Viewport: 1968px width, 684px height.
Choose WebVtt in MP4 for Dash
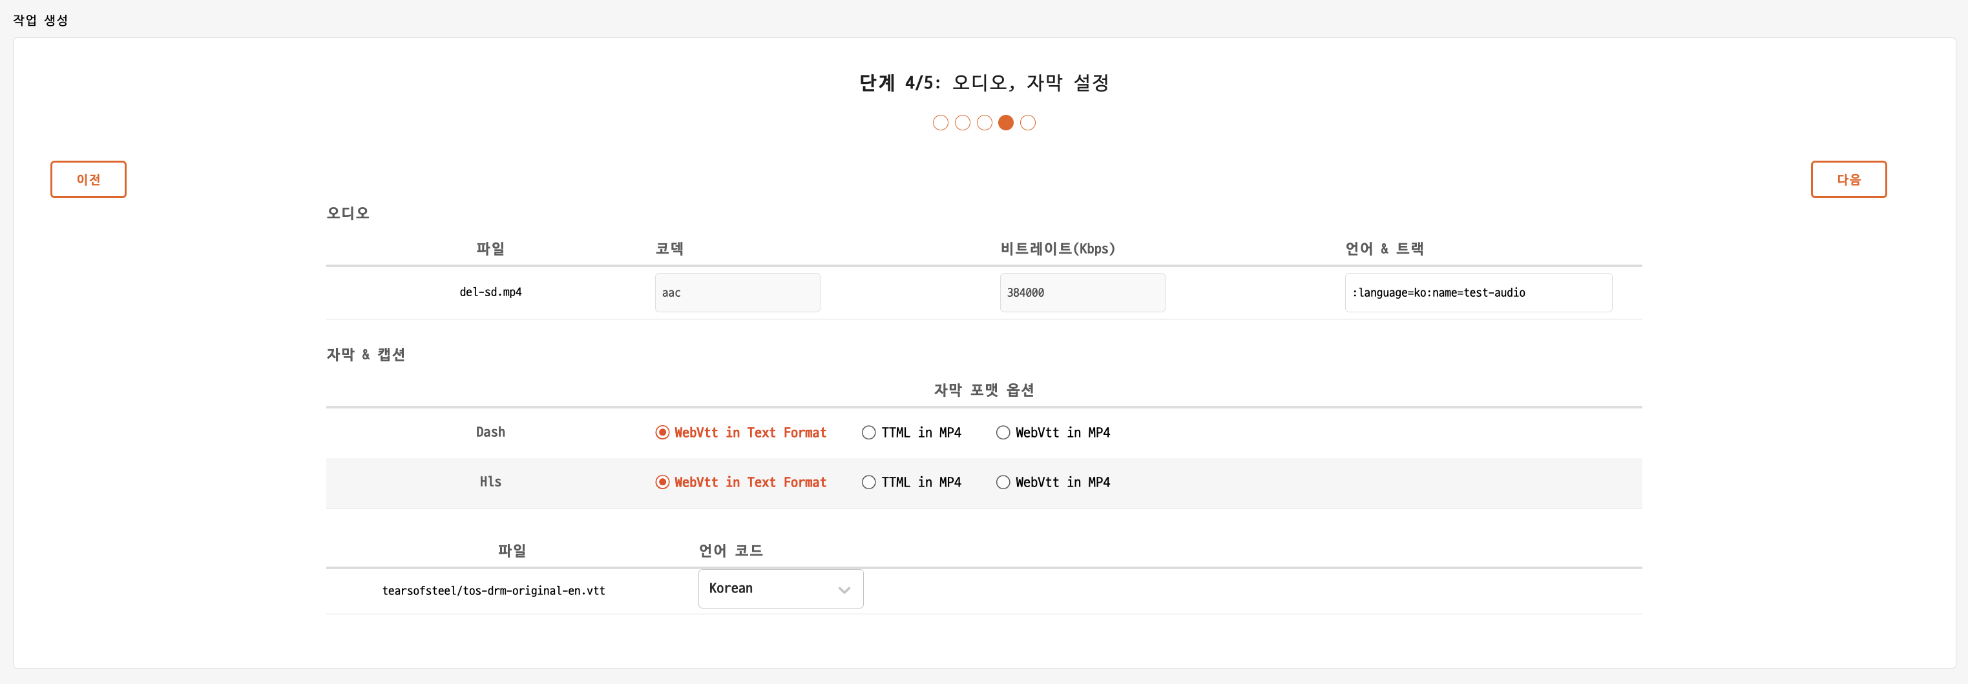[x=1002, y=433]
